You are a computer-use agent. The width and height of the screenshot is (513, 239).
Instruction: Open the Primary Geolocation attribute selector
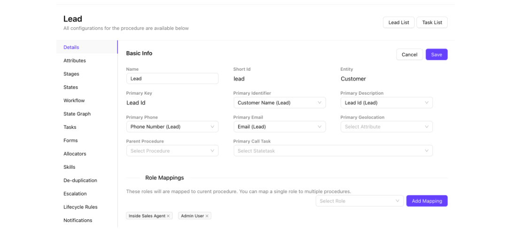(386, 127)
